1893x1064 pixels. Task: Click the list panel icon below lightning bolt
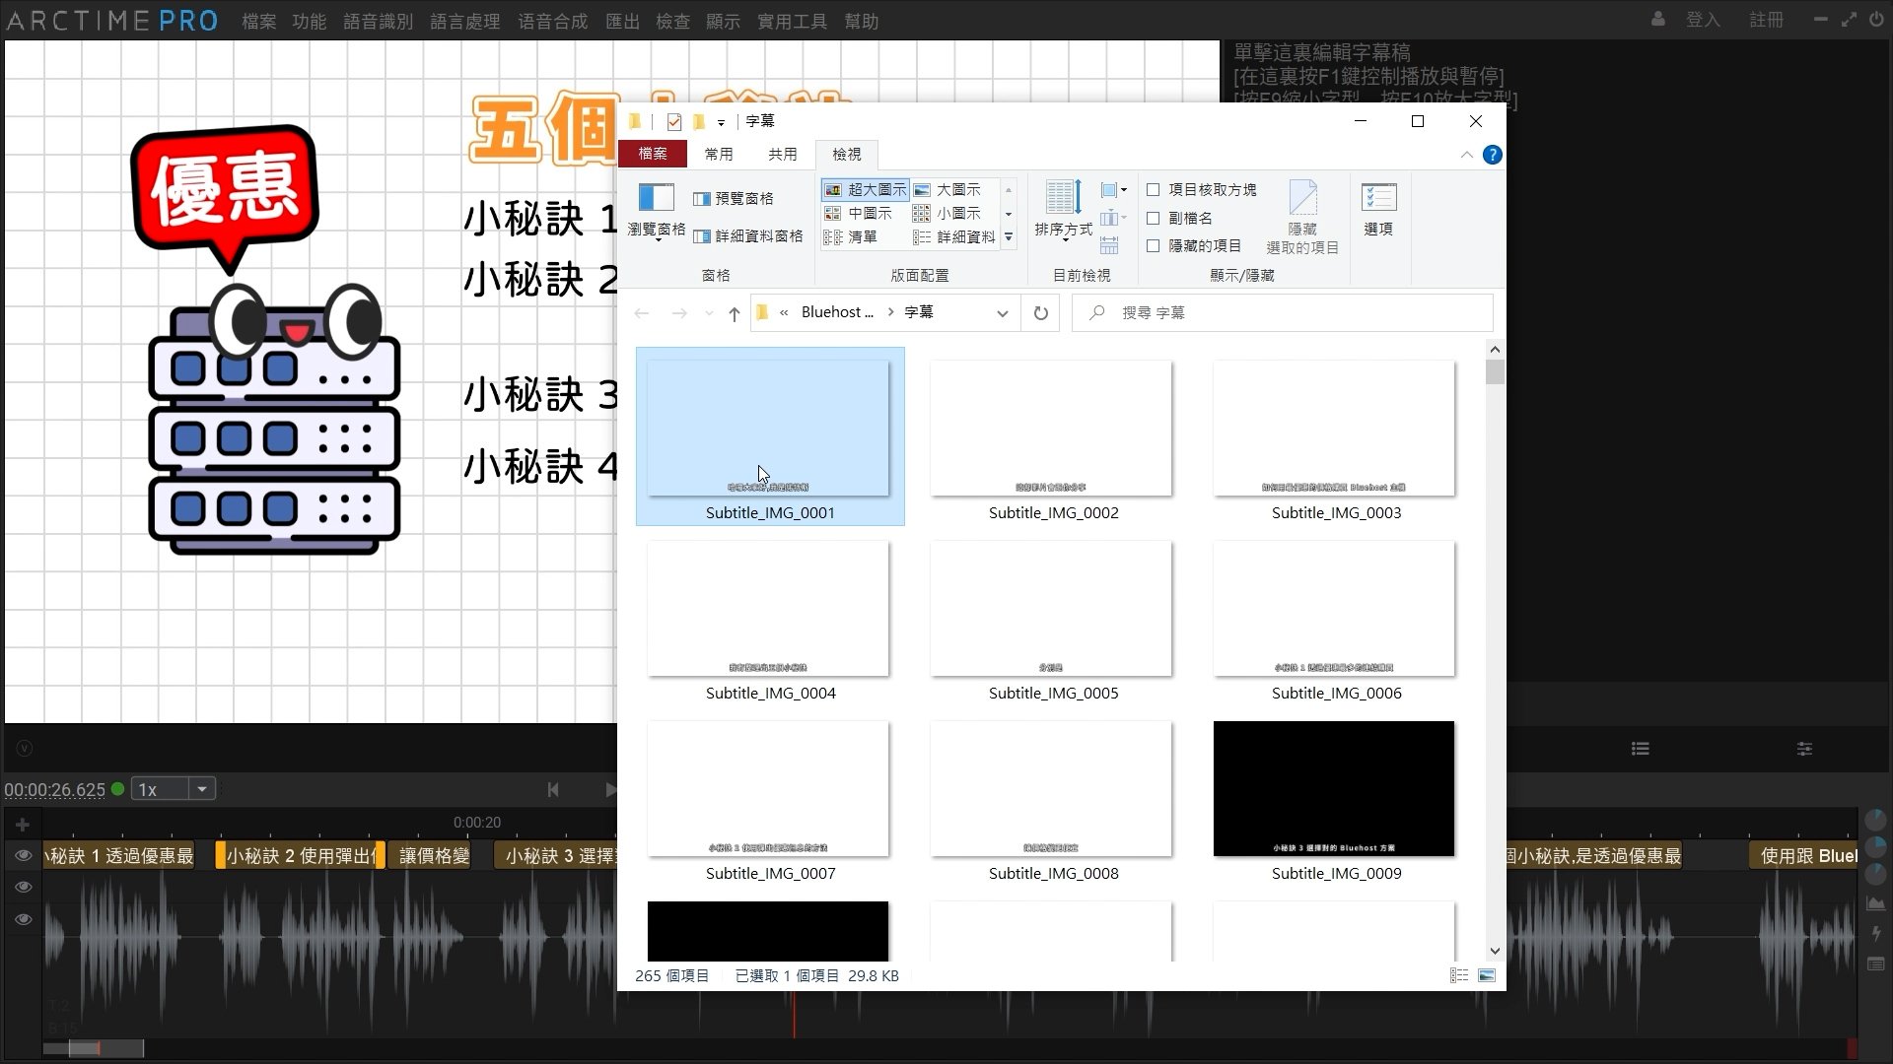coord(1875,964)
